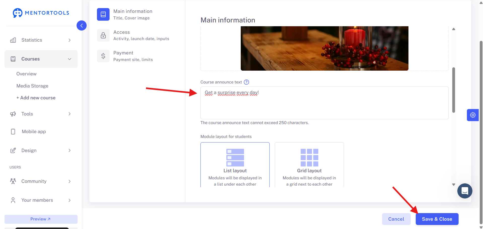Click the page scrollbar thumb
The image size is (483, 229).
481,132
